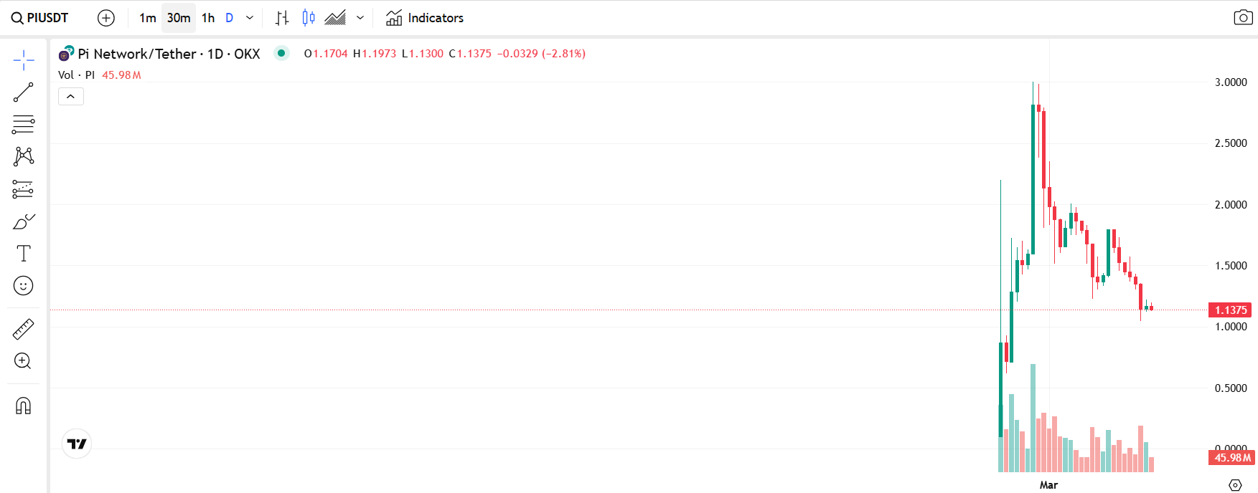Open the Indicators menu
Image resolution: width=1258 pixels, height=493 pixels.
click(x=425, y=18)
